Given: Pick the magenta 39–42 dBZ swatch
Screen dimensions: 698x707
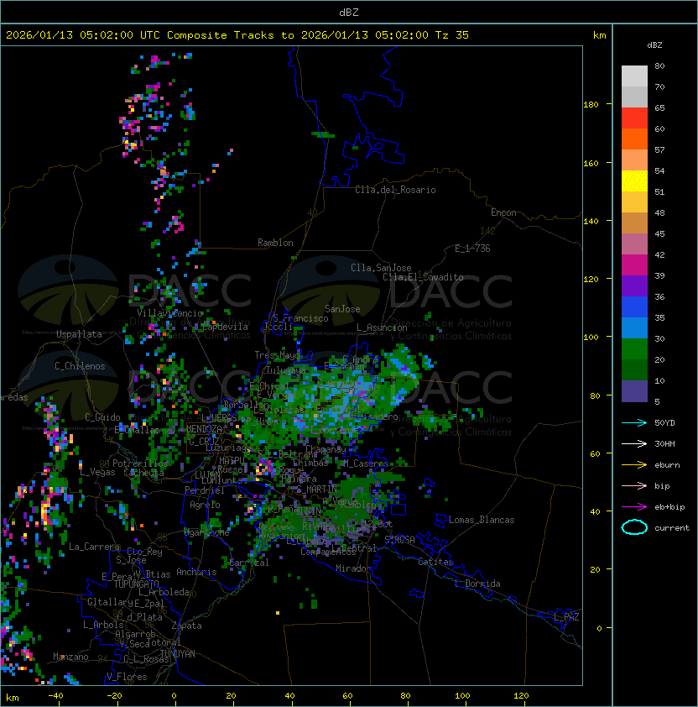Looking at the screenshot, I should (x=634, y=264).
